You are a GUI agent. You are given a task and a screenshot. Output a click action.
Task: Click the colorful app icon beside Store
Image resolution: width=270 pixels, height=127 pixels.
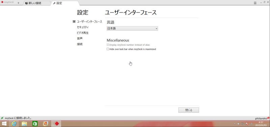point(46,124)
